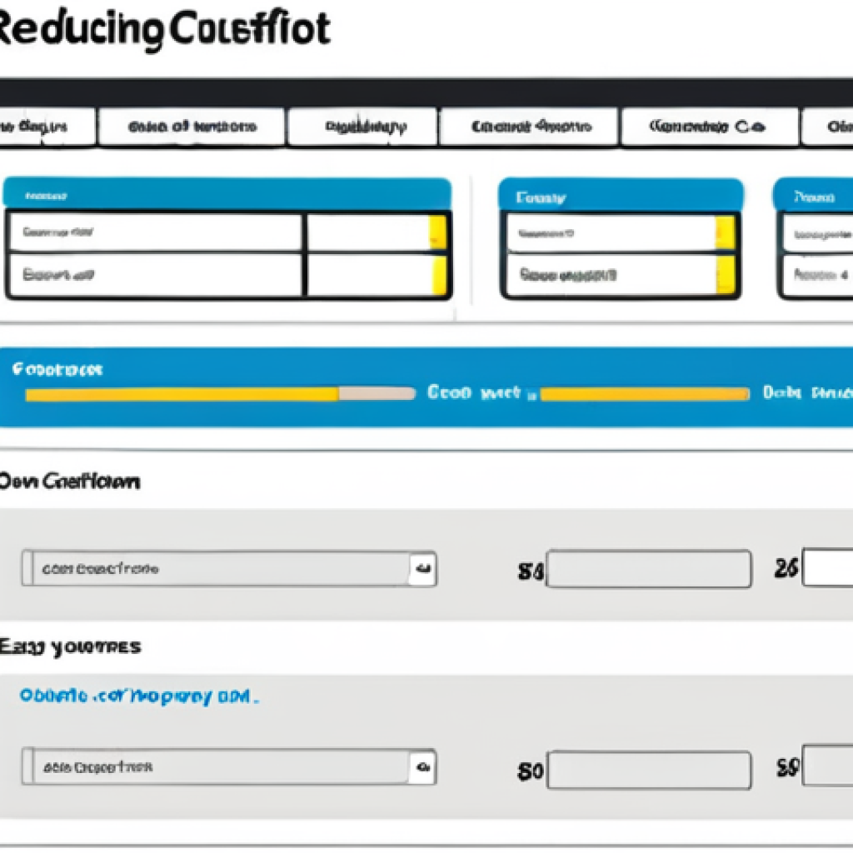Click the blue header of the middle panel
This screenshot has width=853, height=853.
[621, 195]
